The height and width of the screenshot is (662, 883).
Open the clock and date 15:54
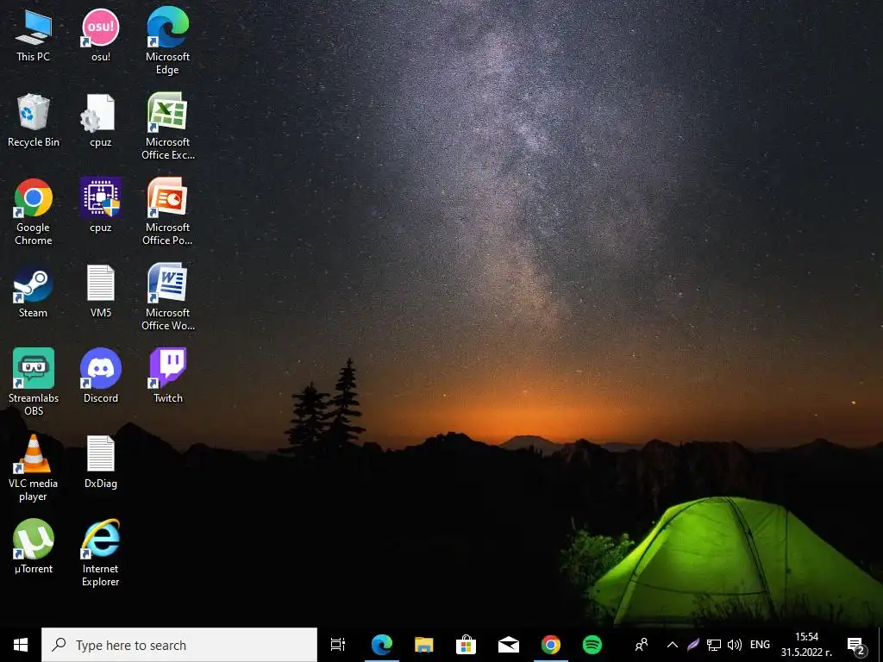pos(806,645)
